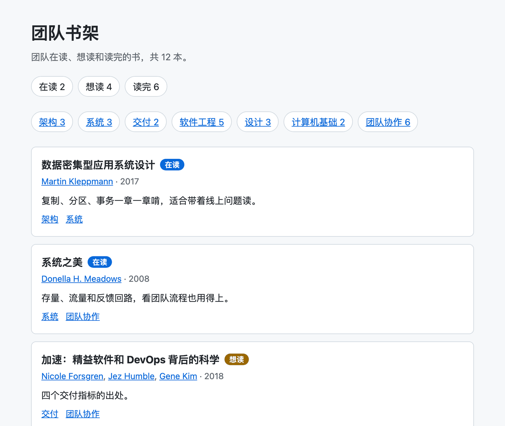505x426 pixels.
Task: Click 团队协作 tag under 系统之美
Action: pyautogui.click(x=83, y=316)
